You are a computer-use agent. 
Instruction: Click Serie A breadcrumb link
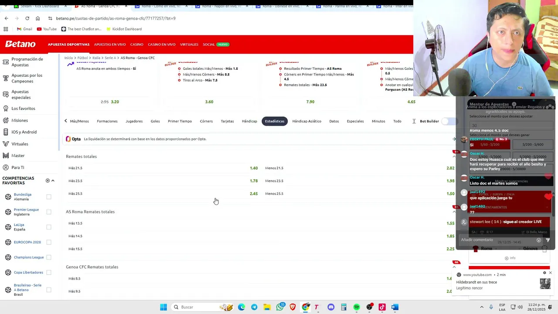pos(110,58)
